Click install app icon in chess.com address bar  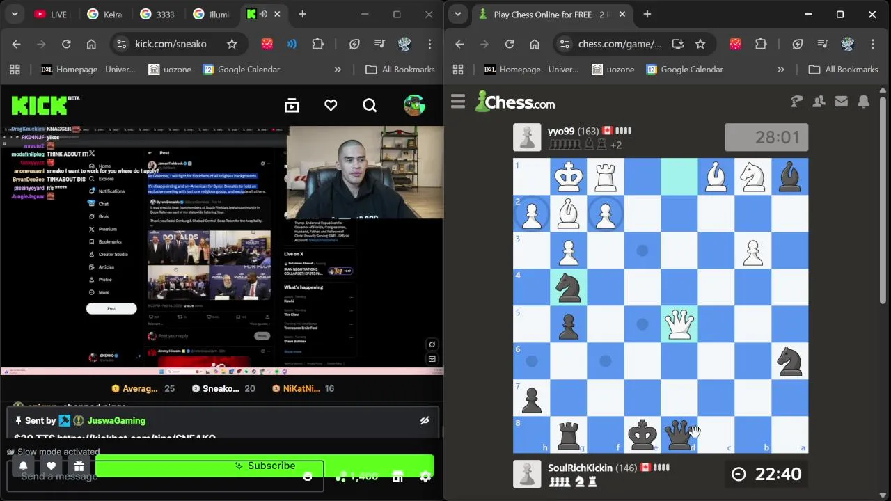click(677, 44)
